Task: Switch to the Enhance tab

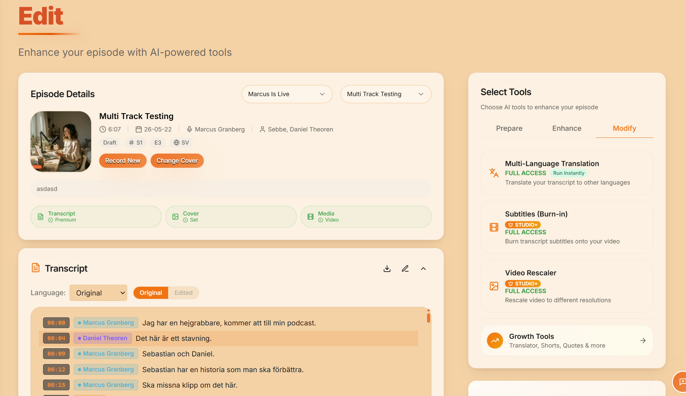Action: tap(567, 128)
